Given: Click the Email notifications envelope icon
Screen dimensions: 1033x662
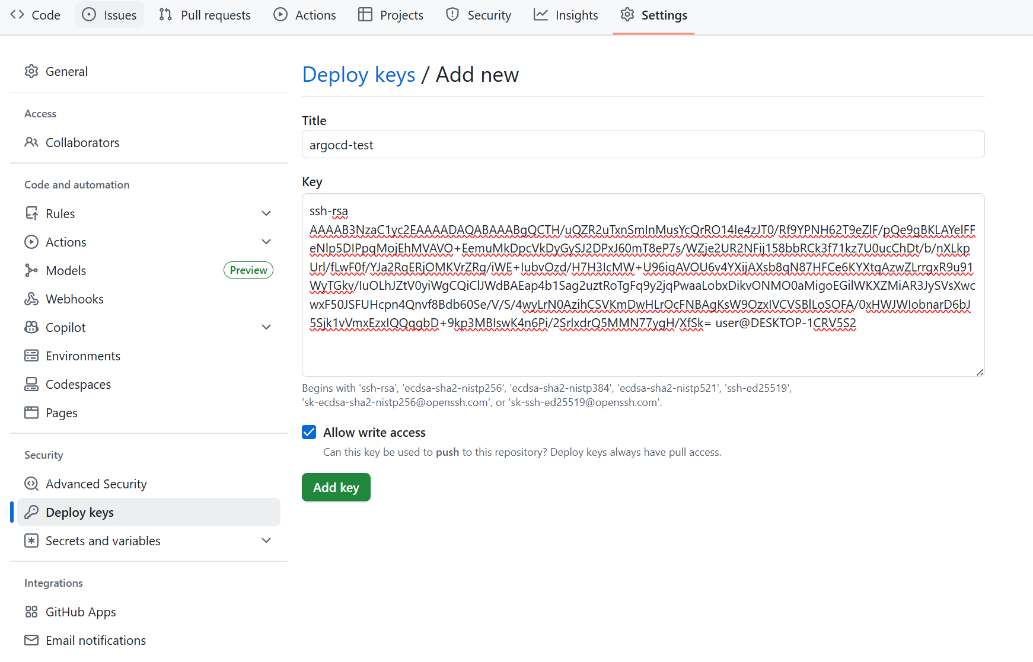Looking at the screenshot, I should coord(31,641).
